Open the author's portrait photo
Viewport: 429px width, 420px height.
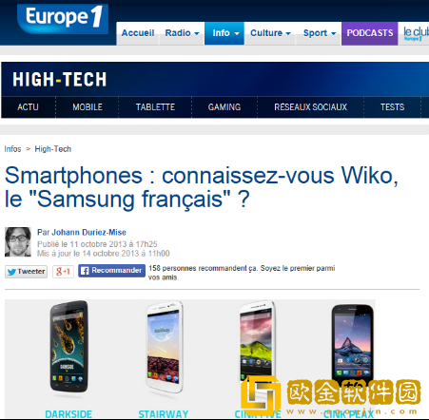pos(18,241)
